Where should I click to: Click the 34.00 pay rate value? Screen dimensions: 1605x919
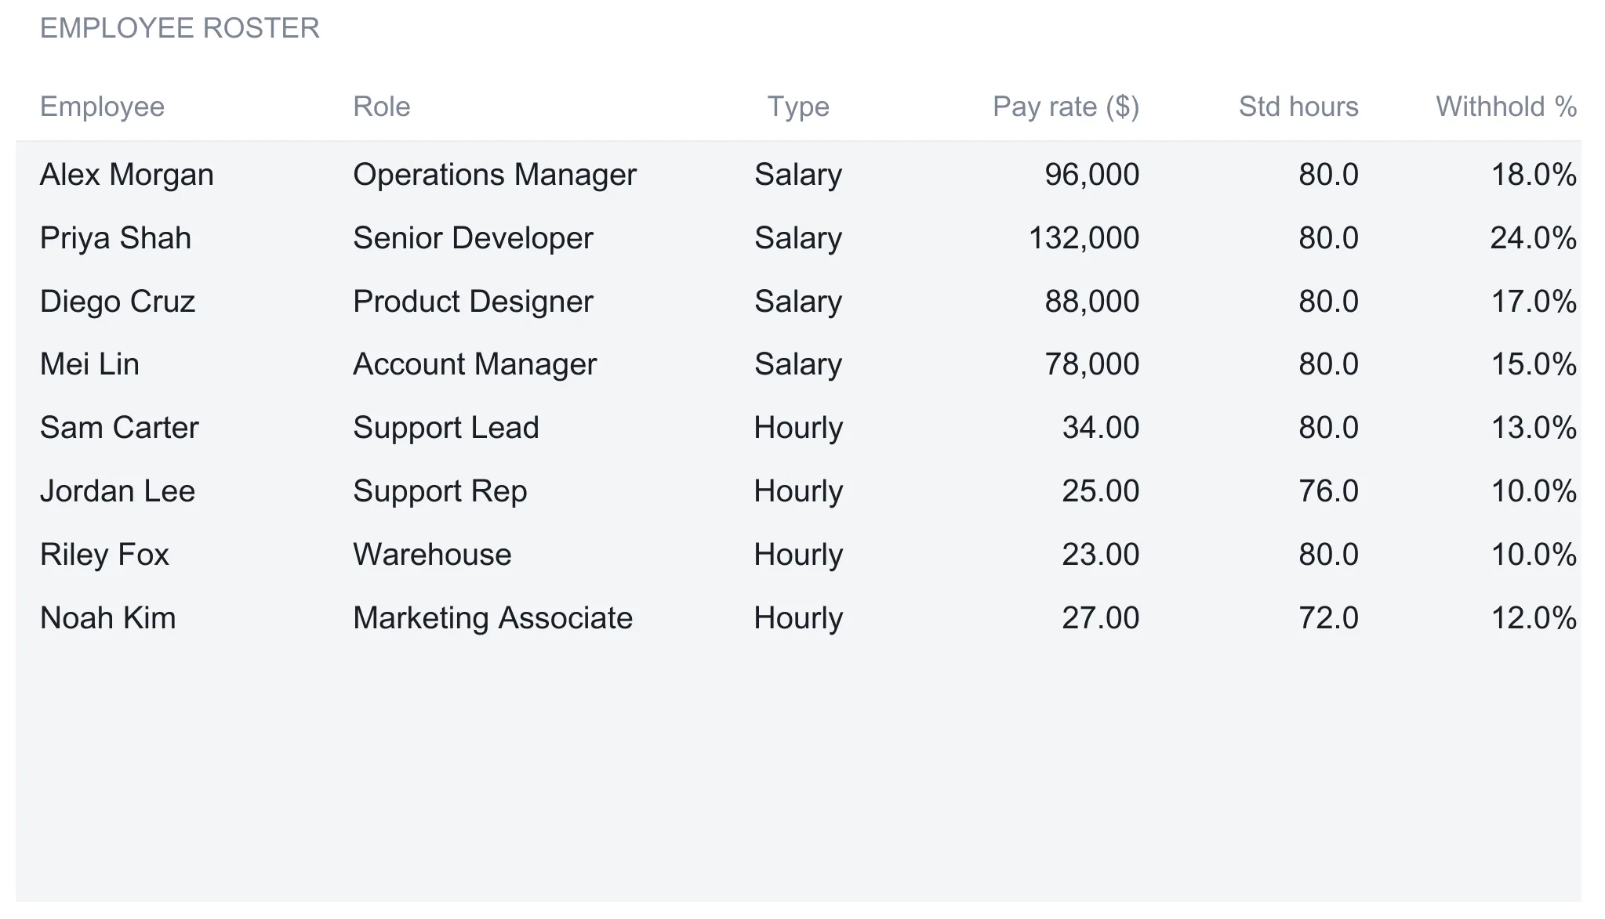click(x=1101, y=428)
